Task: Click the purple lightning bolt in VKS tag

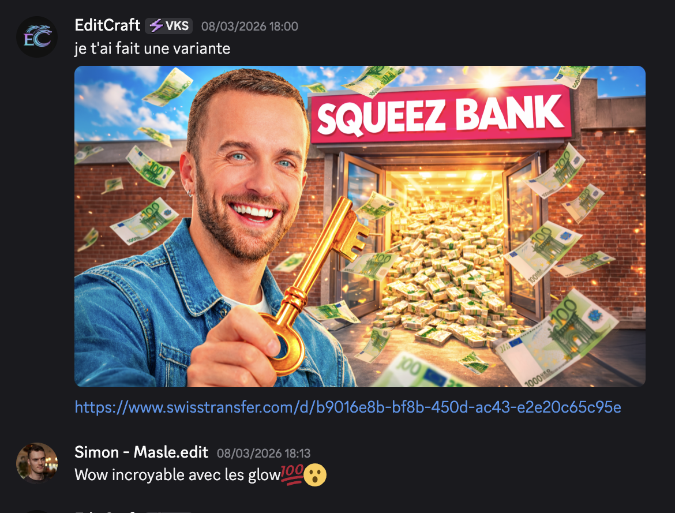Action: pyautogui.click(x=156, y=26)
